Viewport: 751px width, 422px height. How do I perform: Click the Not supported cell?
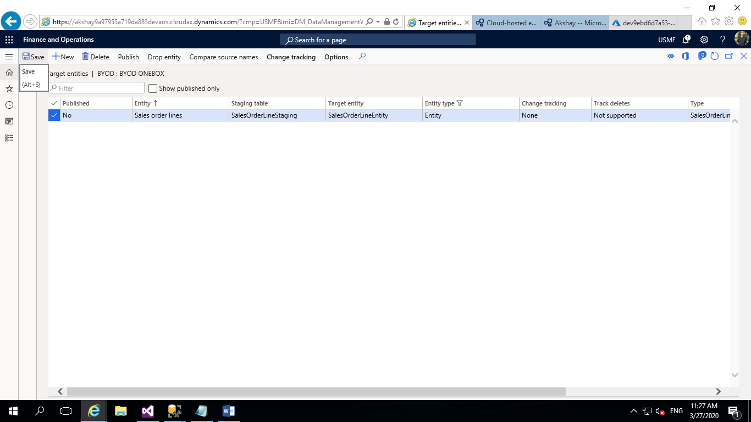(640, 115)
